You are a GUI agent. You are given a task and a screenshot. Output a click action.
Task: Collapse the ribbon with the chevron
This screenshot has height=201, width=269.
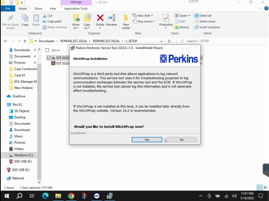tap(261, 8)
